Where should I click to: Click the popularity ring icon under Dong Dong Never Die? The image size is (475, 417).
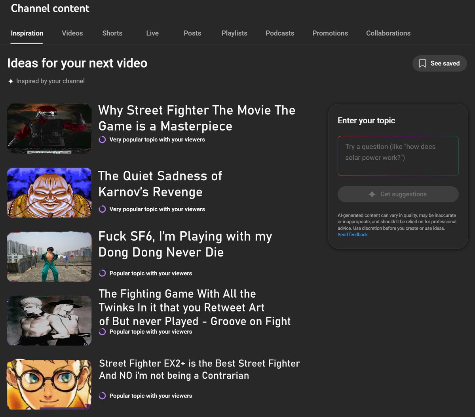pyautogui.click(x=102, y=273)
